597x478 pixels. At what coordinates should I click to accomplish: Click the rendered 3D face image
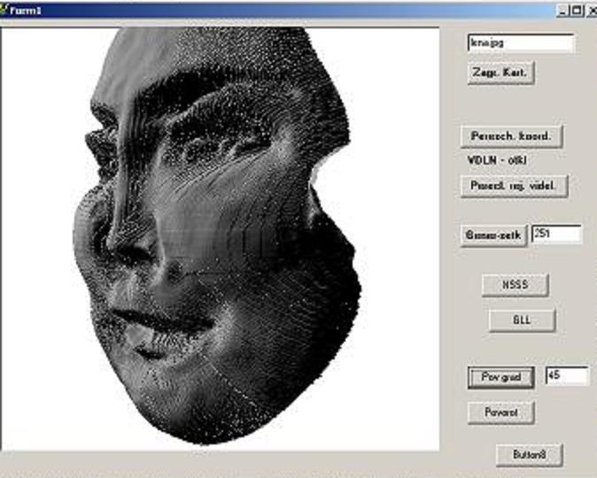coord(220,239)
